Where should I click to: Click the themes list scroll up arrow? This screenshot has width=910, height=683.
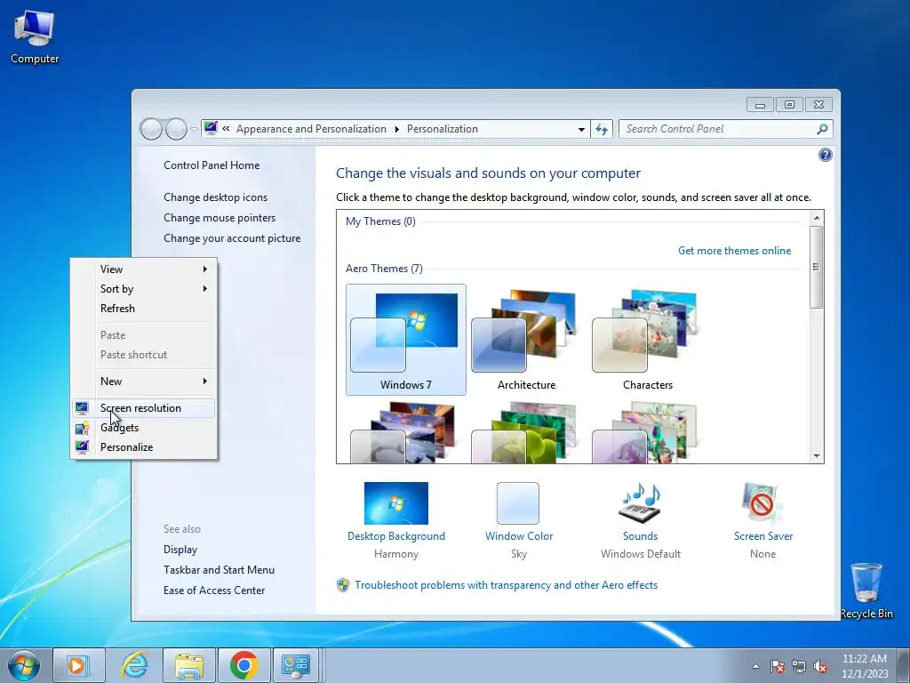(x=817, y=218)
